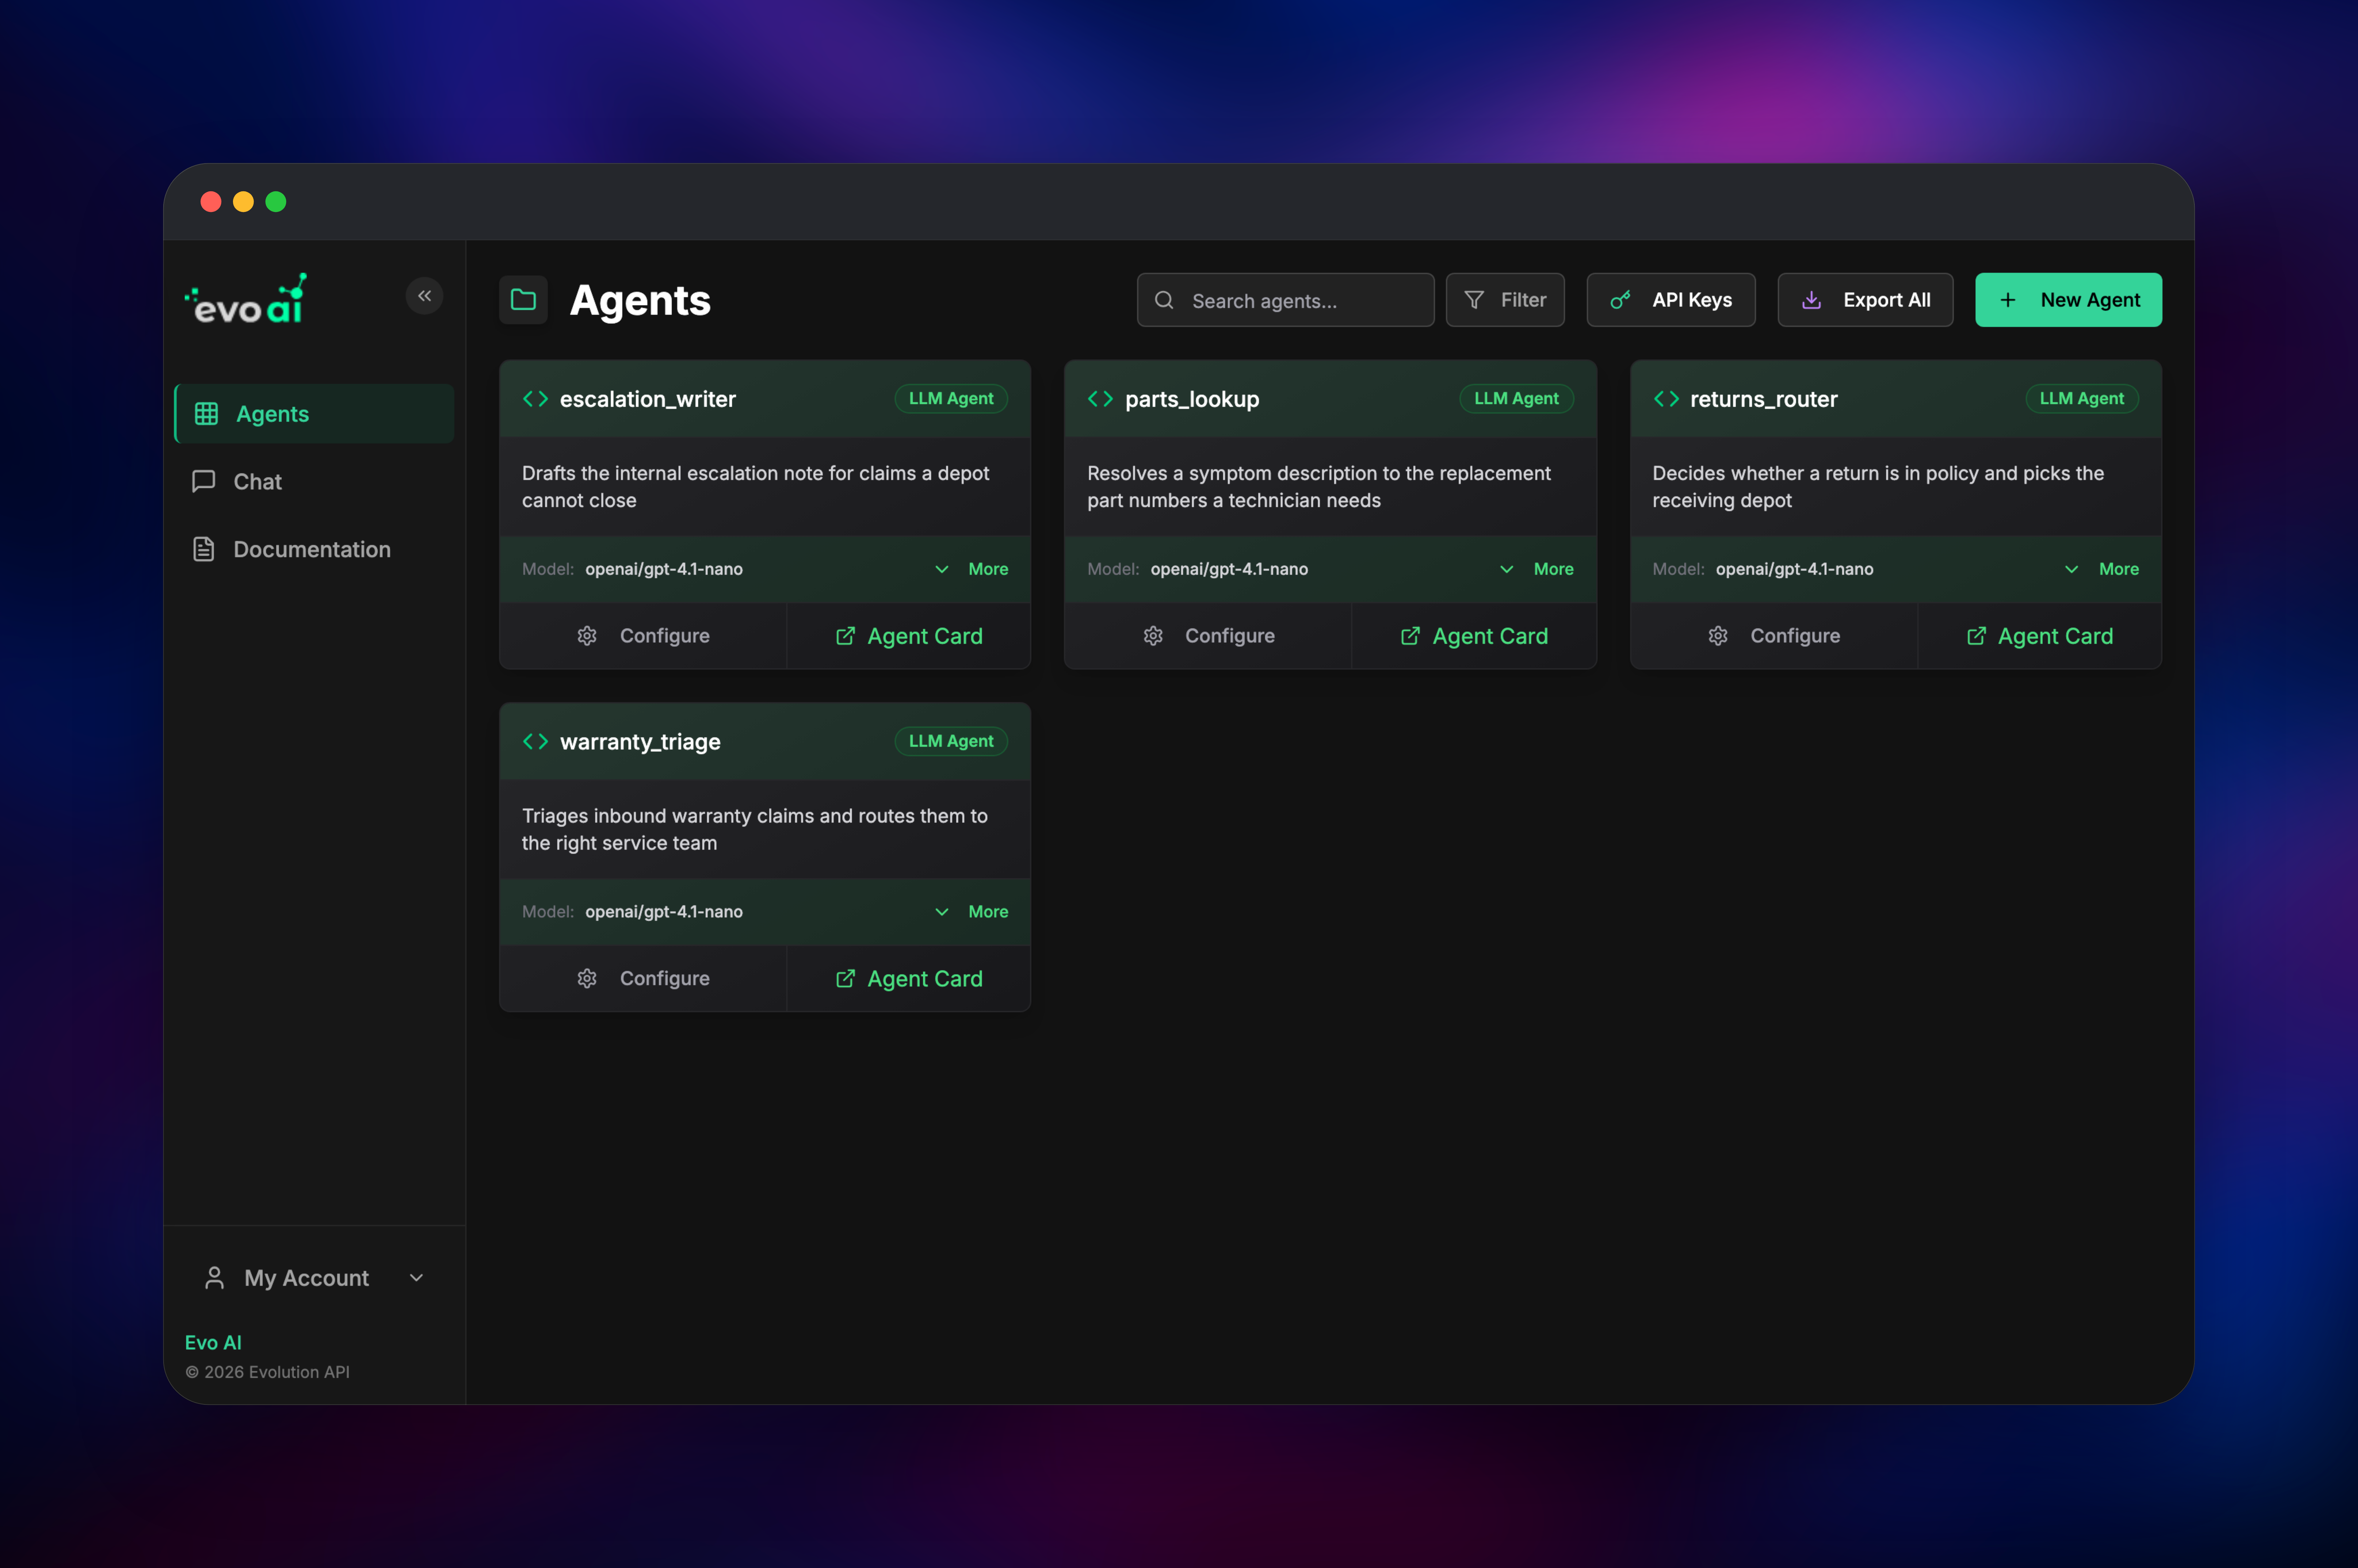Click the code icon on parts_lookup card
The height and width of the screenshot is (1568, 2358).
1100,399
